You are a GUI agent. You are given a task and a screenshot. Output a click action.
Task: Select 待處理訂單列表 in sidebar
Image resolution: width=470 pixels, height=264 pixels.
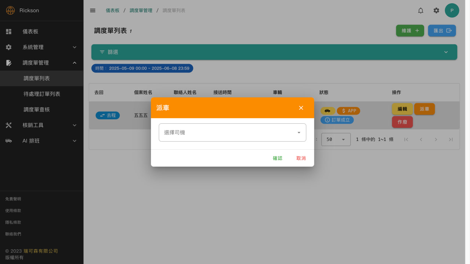[41, 94]
